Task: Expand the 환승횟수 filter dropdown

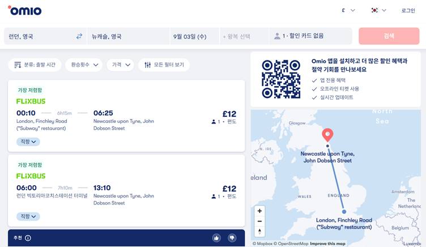Action: (x=84, y=65)
